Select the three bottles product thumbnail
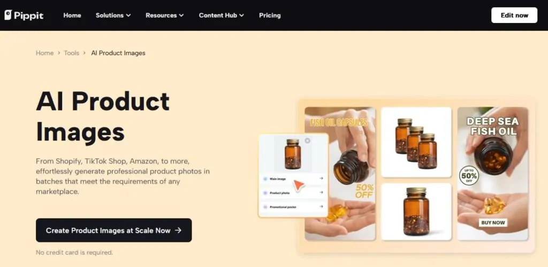 click(416, 142)
